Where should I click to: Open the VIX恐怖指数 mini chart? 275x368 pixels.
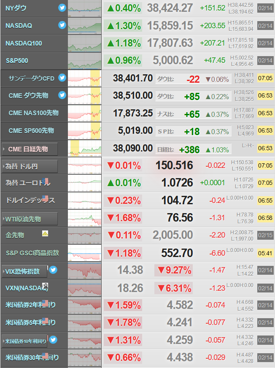click(x=85, y=271)
